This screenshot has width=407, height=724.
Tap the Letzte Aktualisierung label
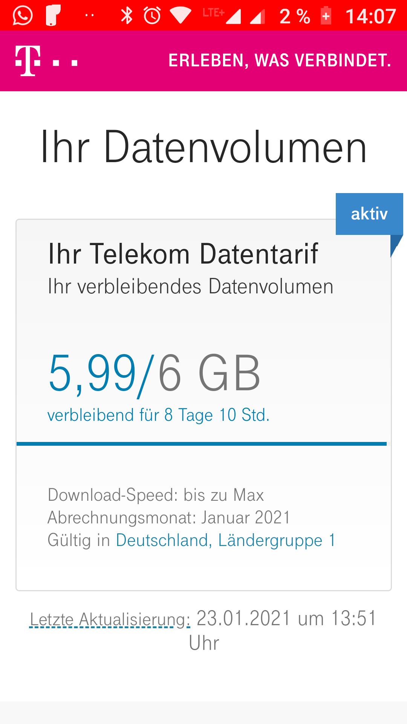click(x=110, y=619)
